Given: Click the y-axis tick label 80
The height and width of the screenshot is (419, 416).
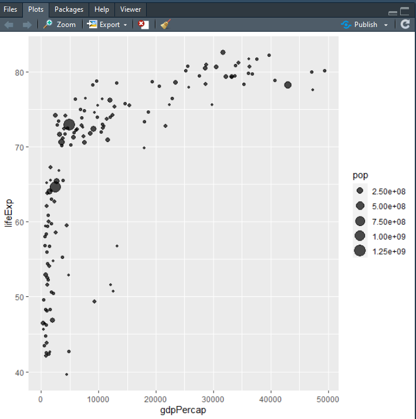Looking at the screenshot, I should (19, 73).
